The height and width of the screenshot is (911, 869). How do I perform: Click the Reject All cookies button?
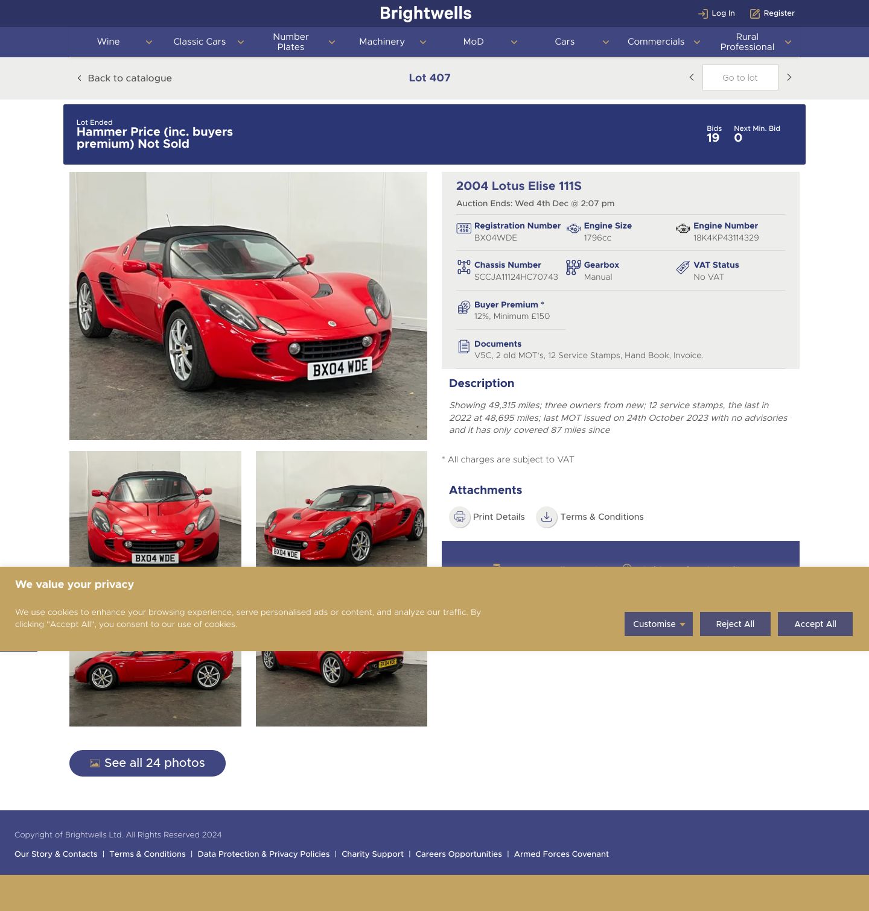[735, 624]
